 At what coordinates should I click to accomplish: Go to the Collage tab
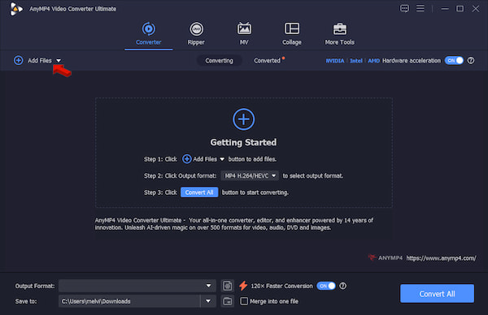pyautogui.click(x=292, y=34)
